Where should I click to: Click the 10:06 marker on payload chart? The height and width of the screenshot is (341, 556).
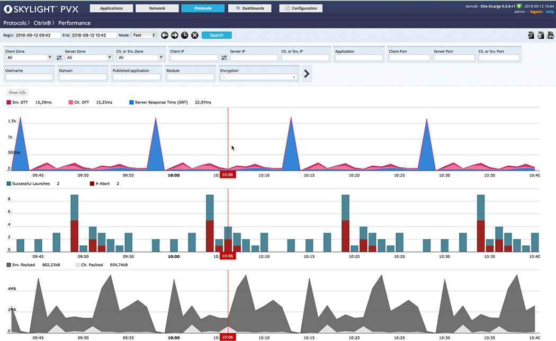[228, 337]
